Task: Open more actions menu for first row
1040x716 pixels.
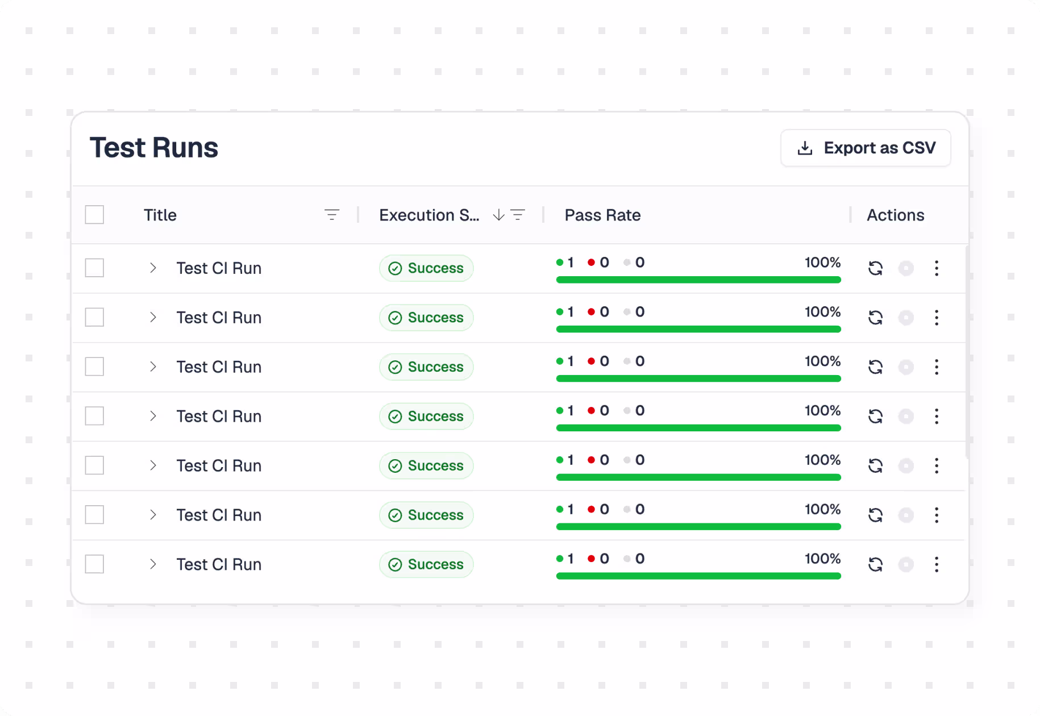Action: [937, 268]
